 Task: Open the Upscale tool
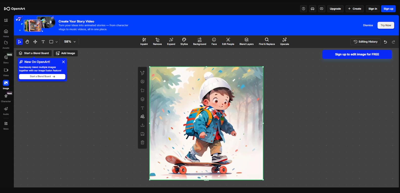(x=285, y=42)
